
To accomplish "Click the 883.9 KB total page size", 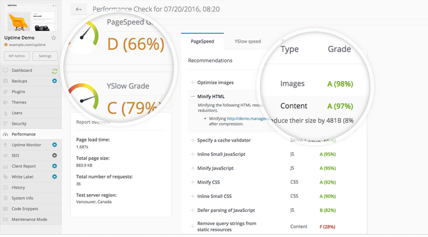I will point(84,165).
